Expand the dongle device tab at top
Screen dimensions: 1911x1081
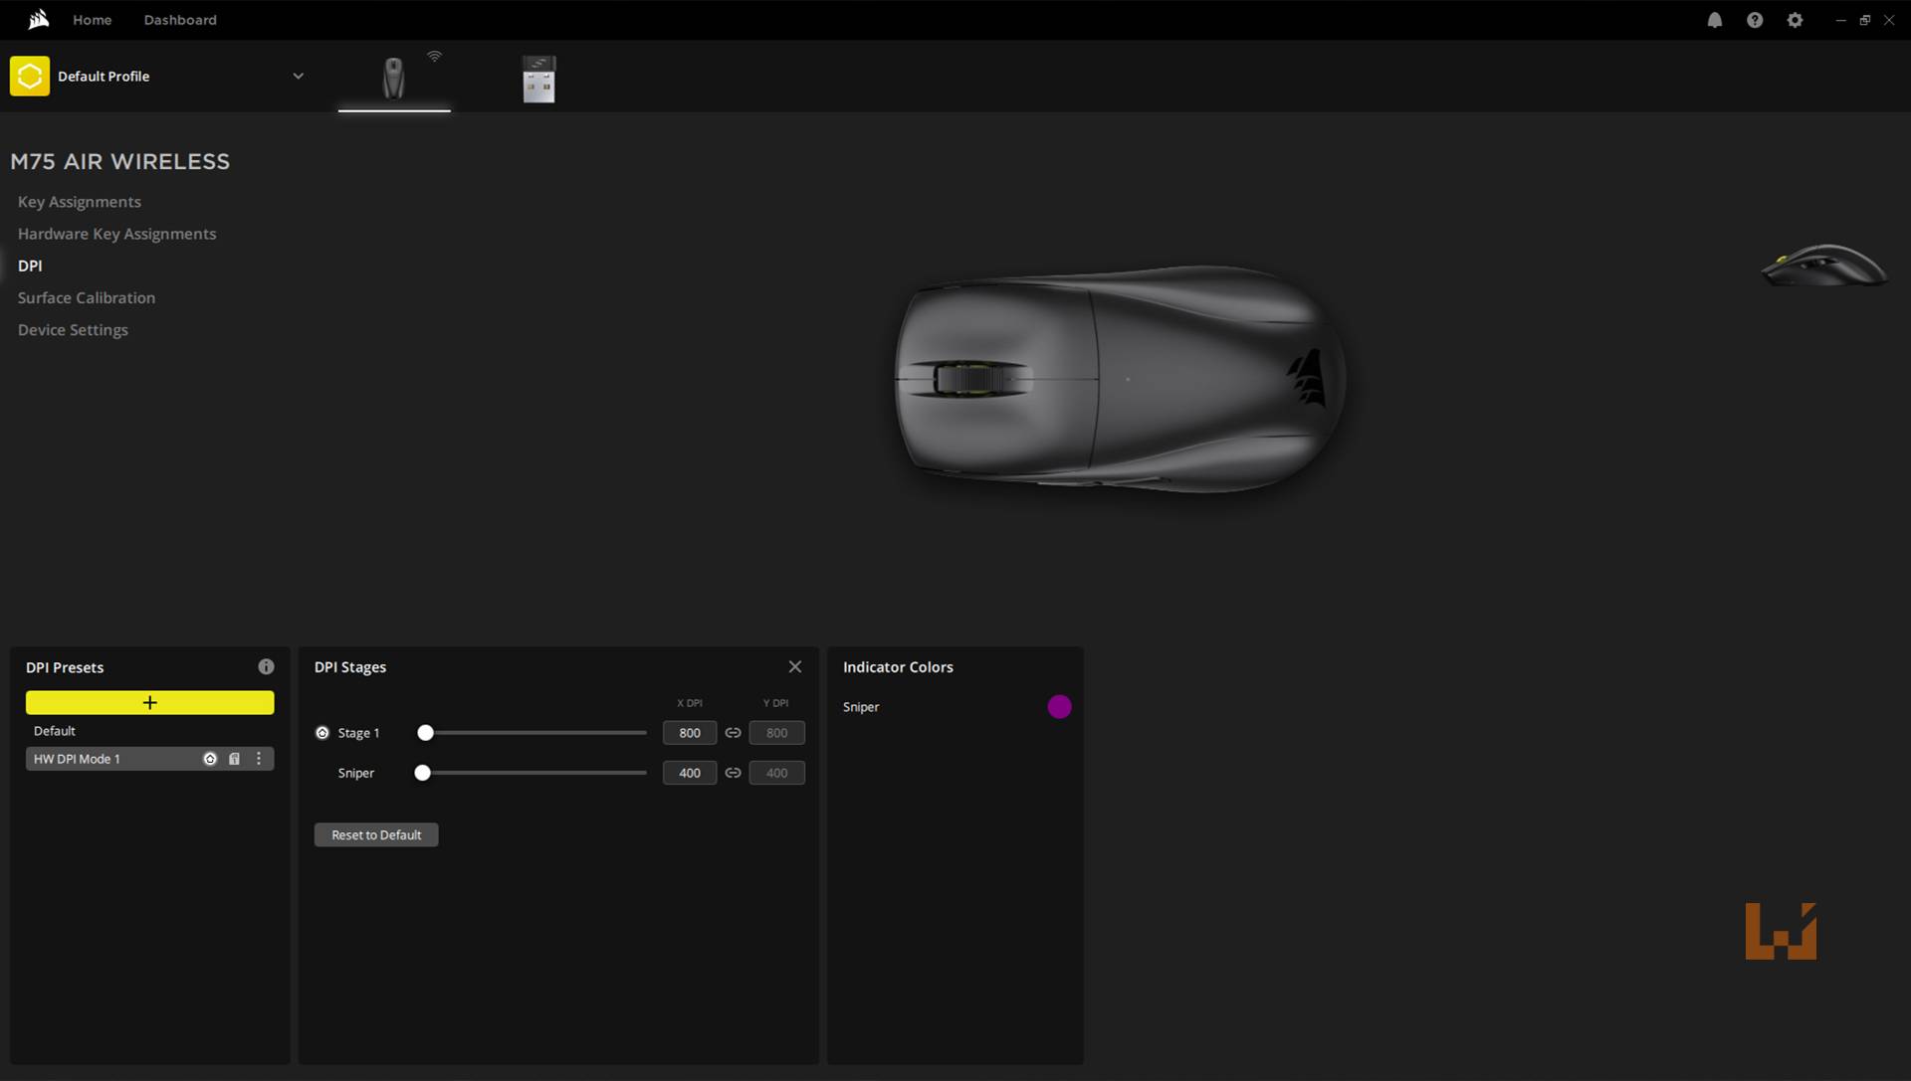click(x=536, y=77)
